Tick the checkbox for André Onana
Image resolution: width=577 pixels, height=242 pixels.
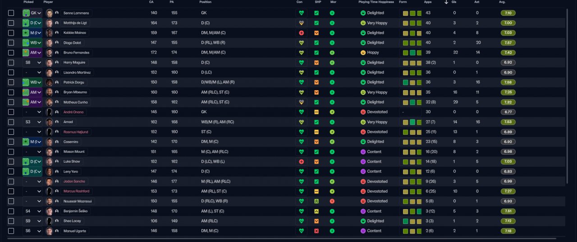[11, 112]
